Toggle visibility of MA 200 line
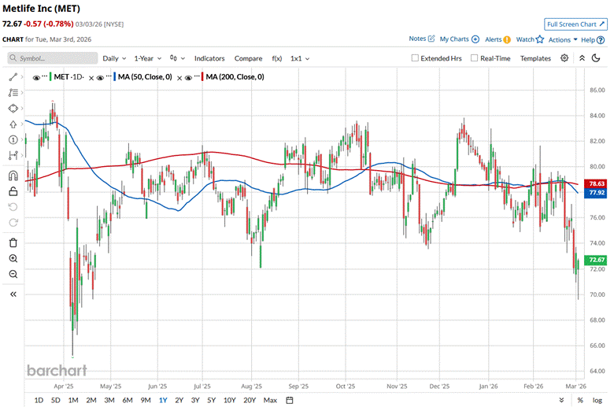Viewport: 614px width, 407px height. coord(188,78)
